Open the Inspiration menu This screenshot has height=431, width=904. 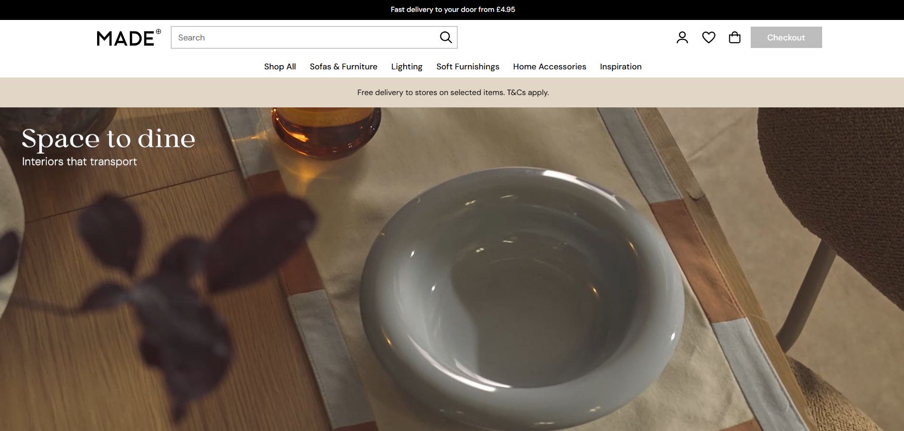point(621,67)
